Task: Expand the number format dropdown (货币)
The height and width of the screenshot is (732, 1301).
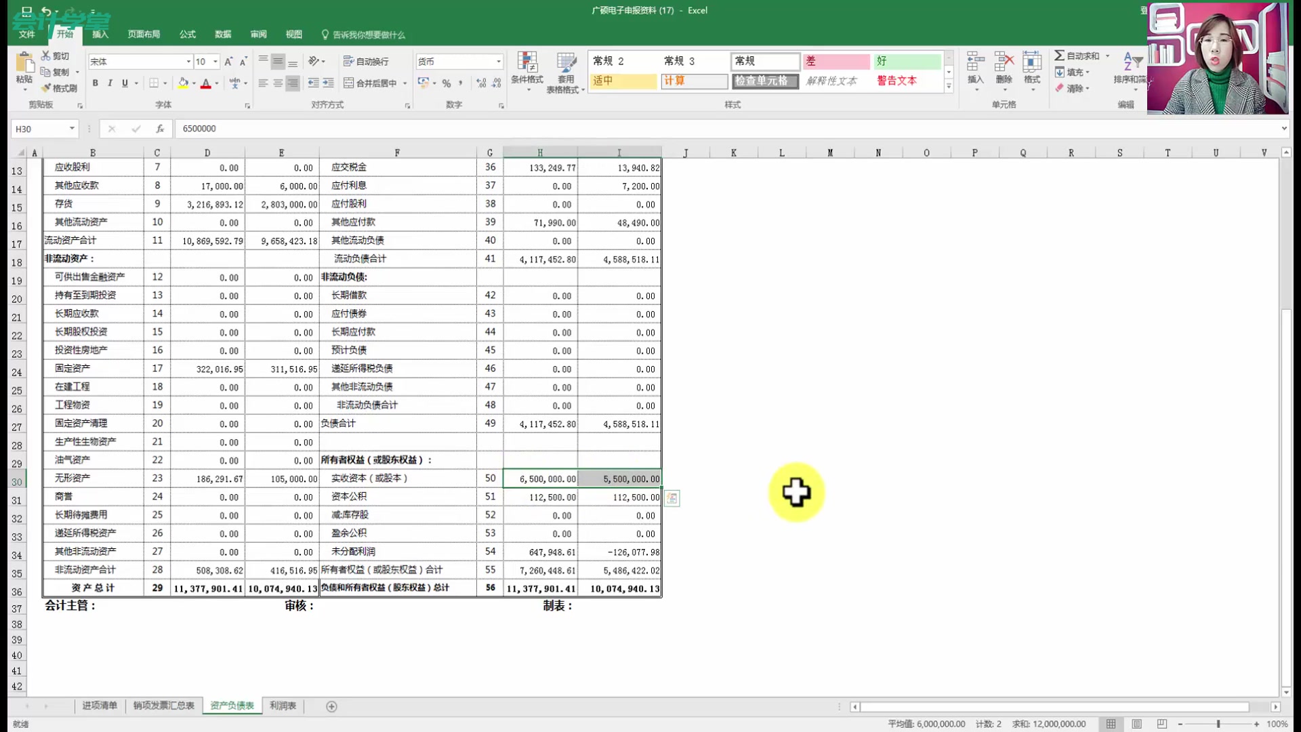Action: click(x=499, y=62)
